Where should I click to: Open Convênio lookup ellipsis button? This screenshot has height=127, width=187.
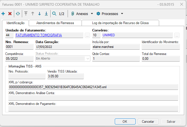(x=177, y=35)
